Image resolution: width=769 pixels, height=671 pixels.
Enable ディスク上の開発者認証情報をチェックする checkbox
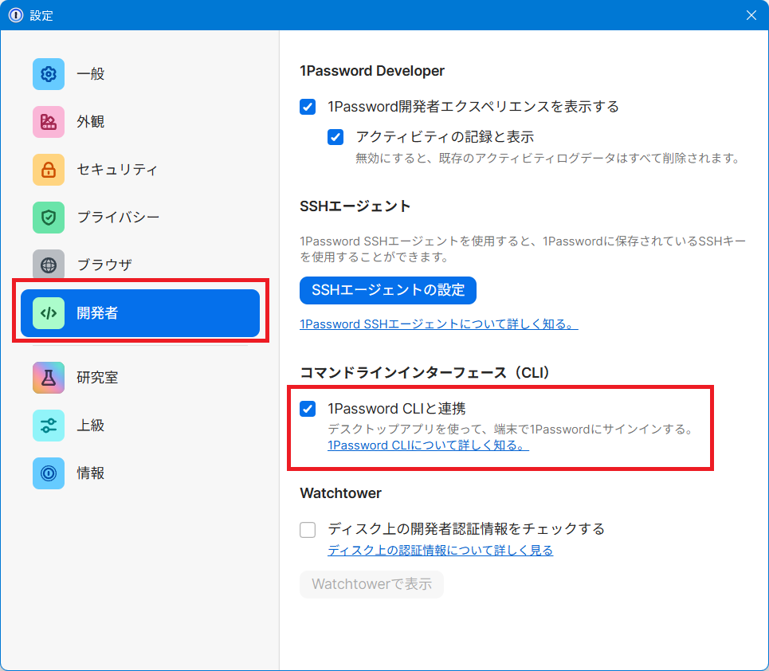pyautogui.click(x=308, y=529)
